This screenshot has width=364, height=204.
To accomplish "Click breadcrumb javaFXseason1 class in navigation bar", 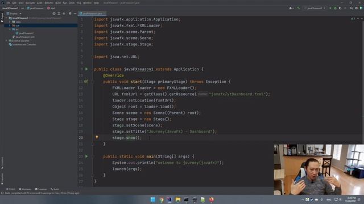I will click(x=35, y=8).
